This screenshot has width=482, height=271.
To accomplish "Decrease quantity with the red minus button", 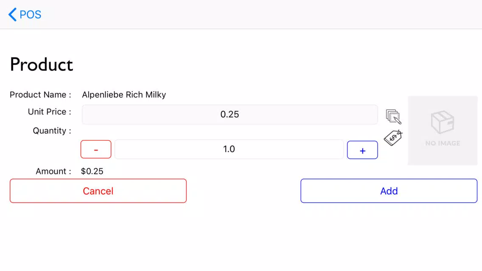I will point(96,149).
